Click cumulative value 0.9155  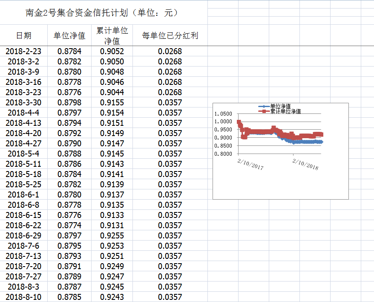(x=112, y=102)
